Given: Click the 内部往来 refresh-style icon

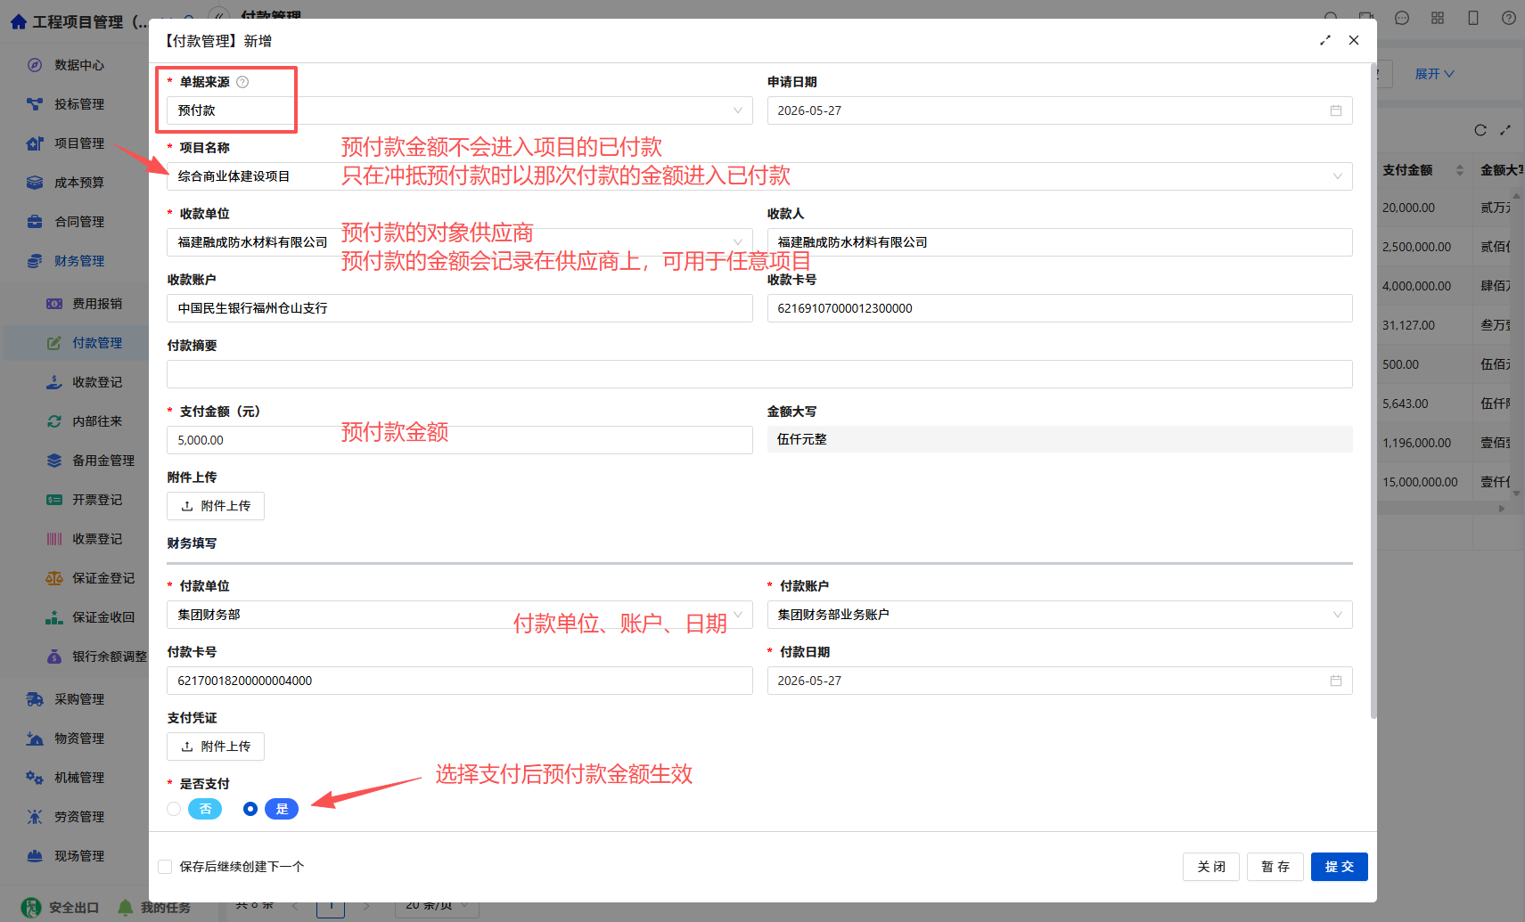Looking at the screenshot, I should (x=54, y=421).
